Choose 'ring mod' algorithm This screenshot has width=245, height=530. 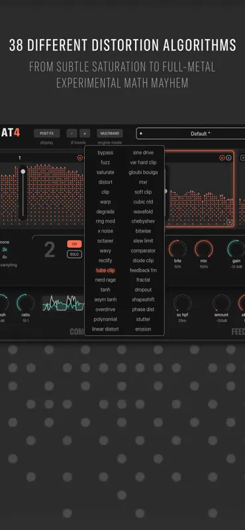[105, 221]
